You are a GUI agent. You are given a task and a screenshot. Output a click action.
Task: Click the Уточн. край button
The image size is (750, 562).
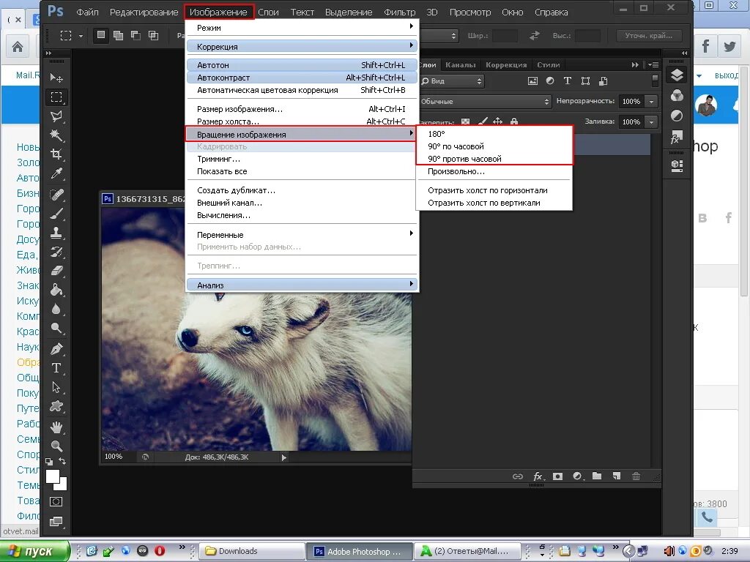649,35
